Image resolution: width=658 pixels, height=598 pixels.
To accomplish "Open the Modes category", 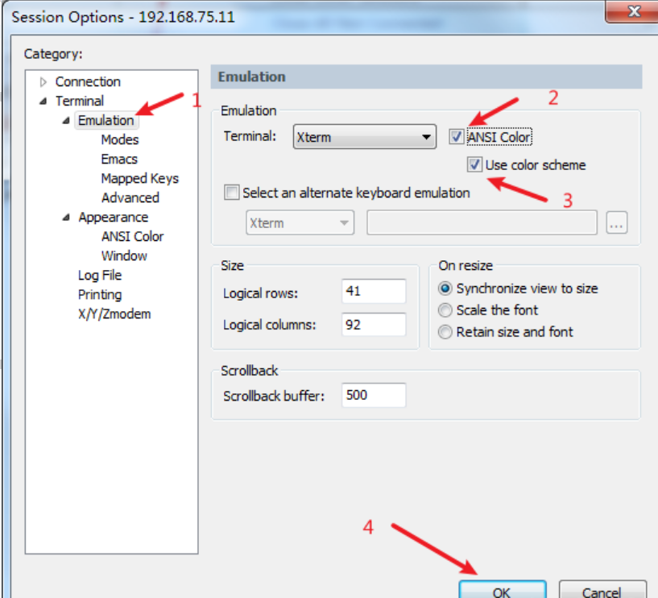I will (x=119, y=140).
